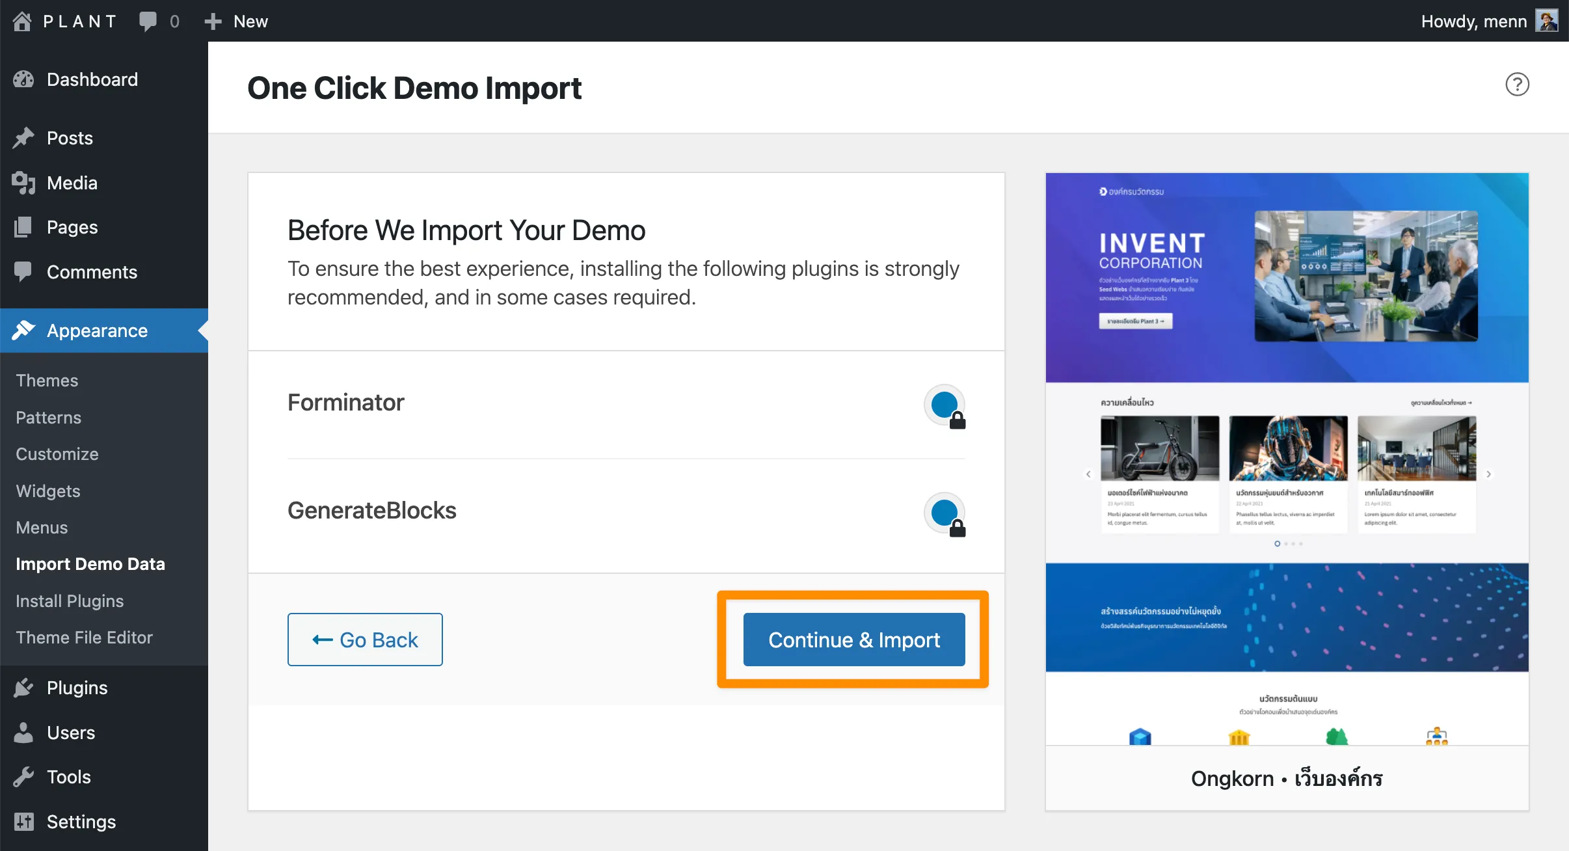
Task: Select the second carousel pagination dot
Action: (x=1285, y=544)
